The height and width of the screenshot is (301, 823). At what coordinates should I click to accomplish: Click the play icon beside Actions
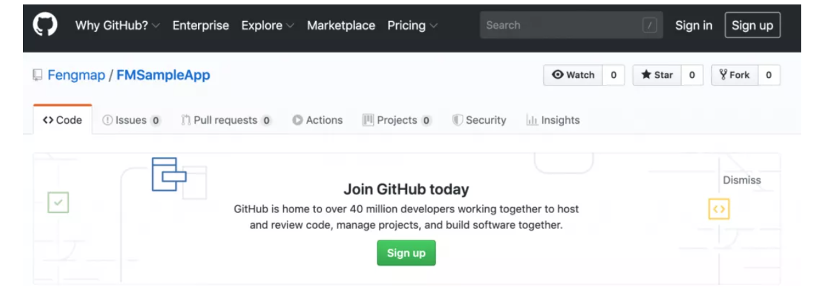tap(298, 120)
